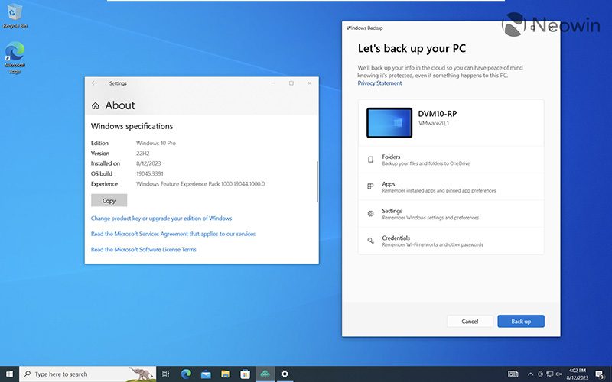Select the Version value 22H2
This screenshot has width=612, height=382.
point(143,154)
